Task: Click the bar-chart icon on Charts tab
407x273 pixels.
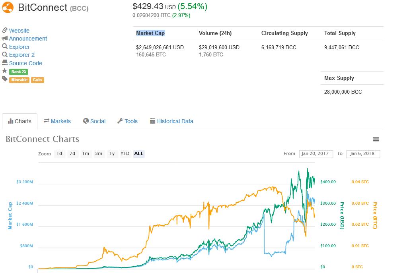Action: click(10, 121)
